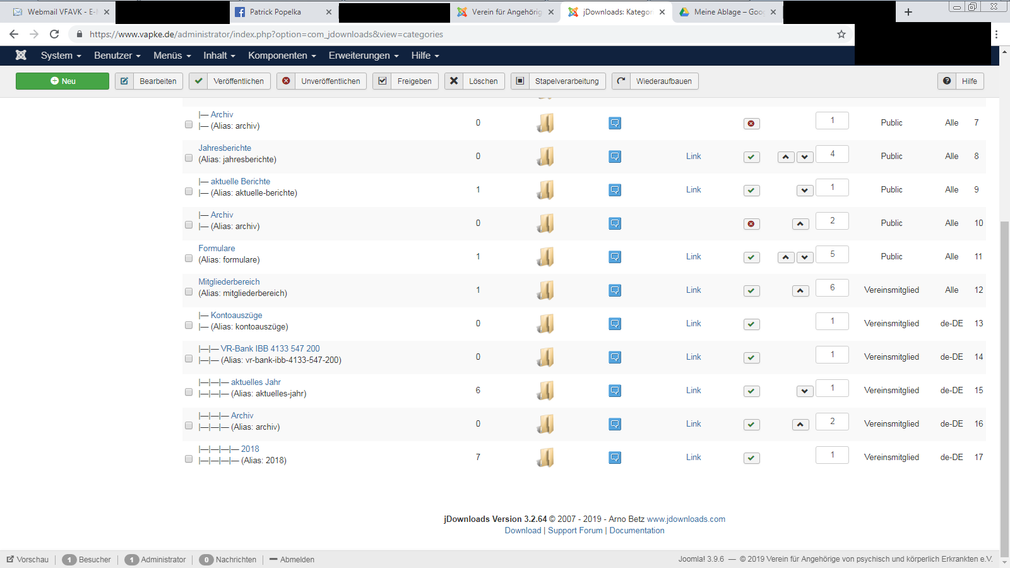1010x568 pixels.
Task: Move Mitgliederbereich up with arrow icon
Action: coord(800,291)
